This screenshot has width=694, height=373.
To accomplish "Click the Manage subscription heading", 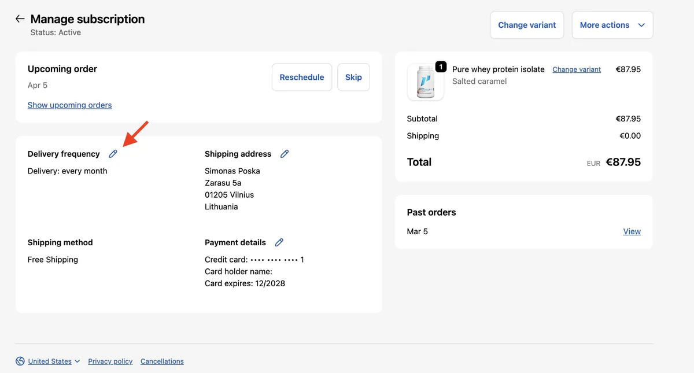I will [x=87, y=19].
